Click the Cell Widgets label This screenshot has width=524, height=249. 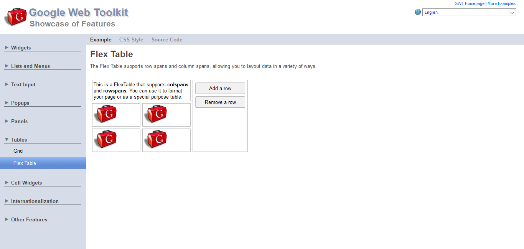pos(26,183)
